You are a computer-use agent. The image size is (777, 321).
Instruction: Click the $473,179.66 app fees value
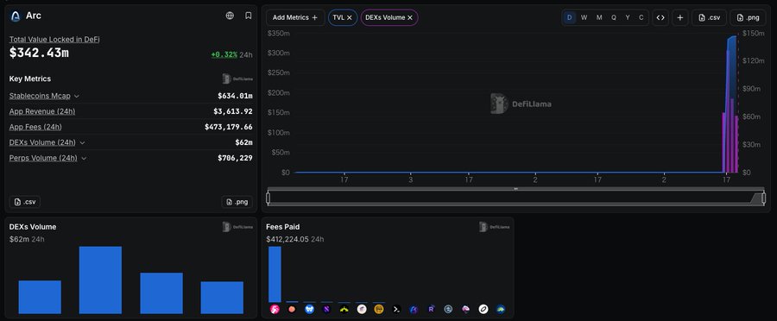point(229,128)
